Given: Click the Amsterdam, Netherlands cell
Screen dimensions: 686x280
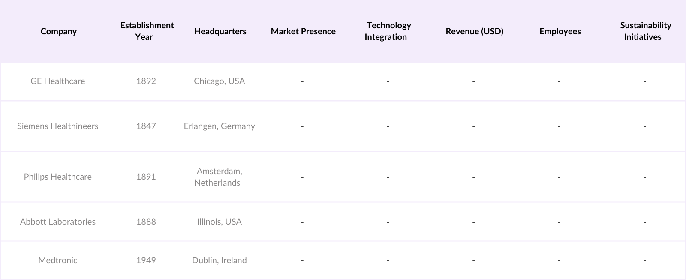Looking at the screenshot, I should coord(219,177).
